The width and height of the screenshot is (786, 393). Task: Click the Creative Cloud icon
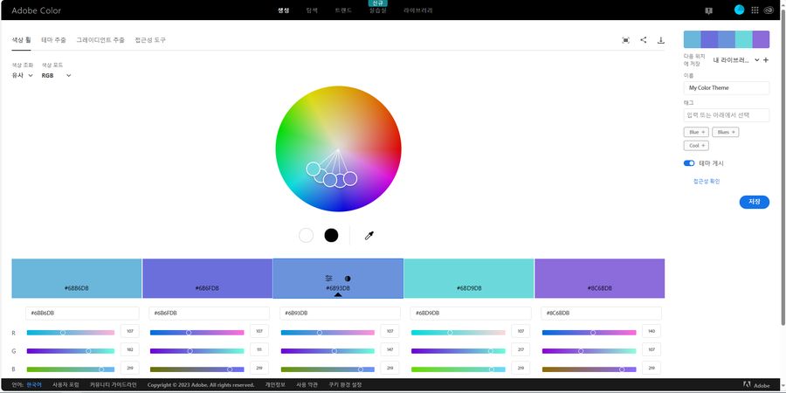click(769, 10)
